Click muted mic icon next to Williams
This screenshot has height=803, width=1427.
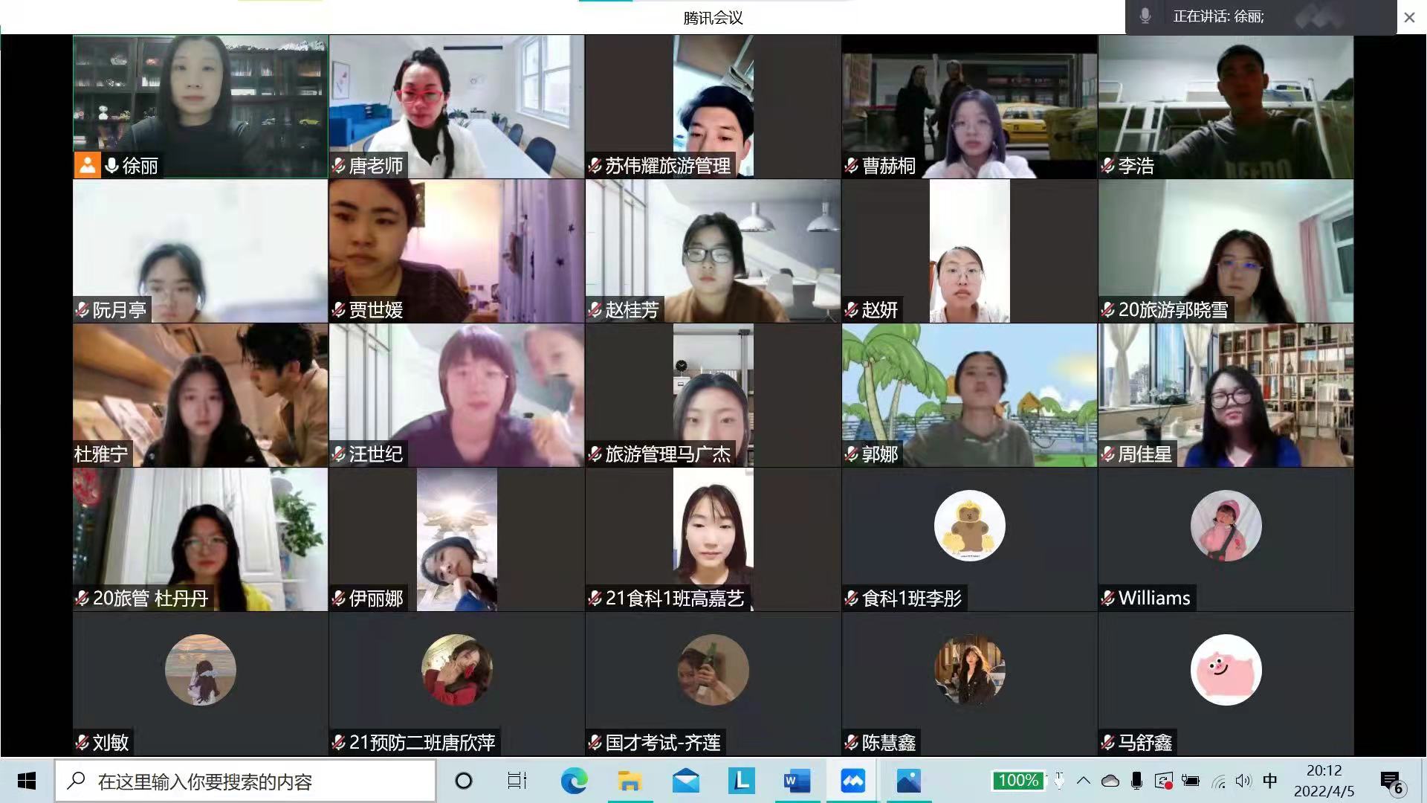(1108, 598)
